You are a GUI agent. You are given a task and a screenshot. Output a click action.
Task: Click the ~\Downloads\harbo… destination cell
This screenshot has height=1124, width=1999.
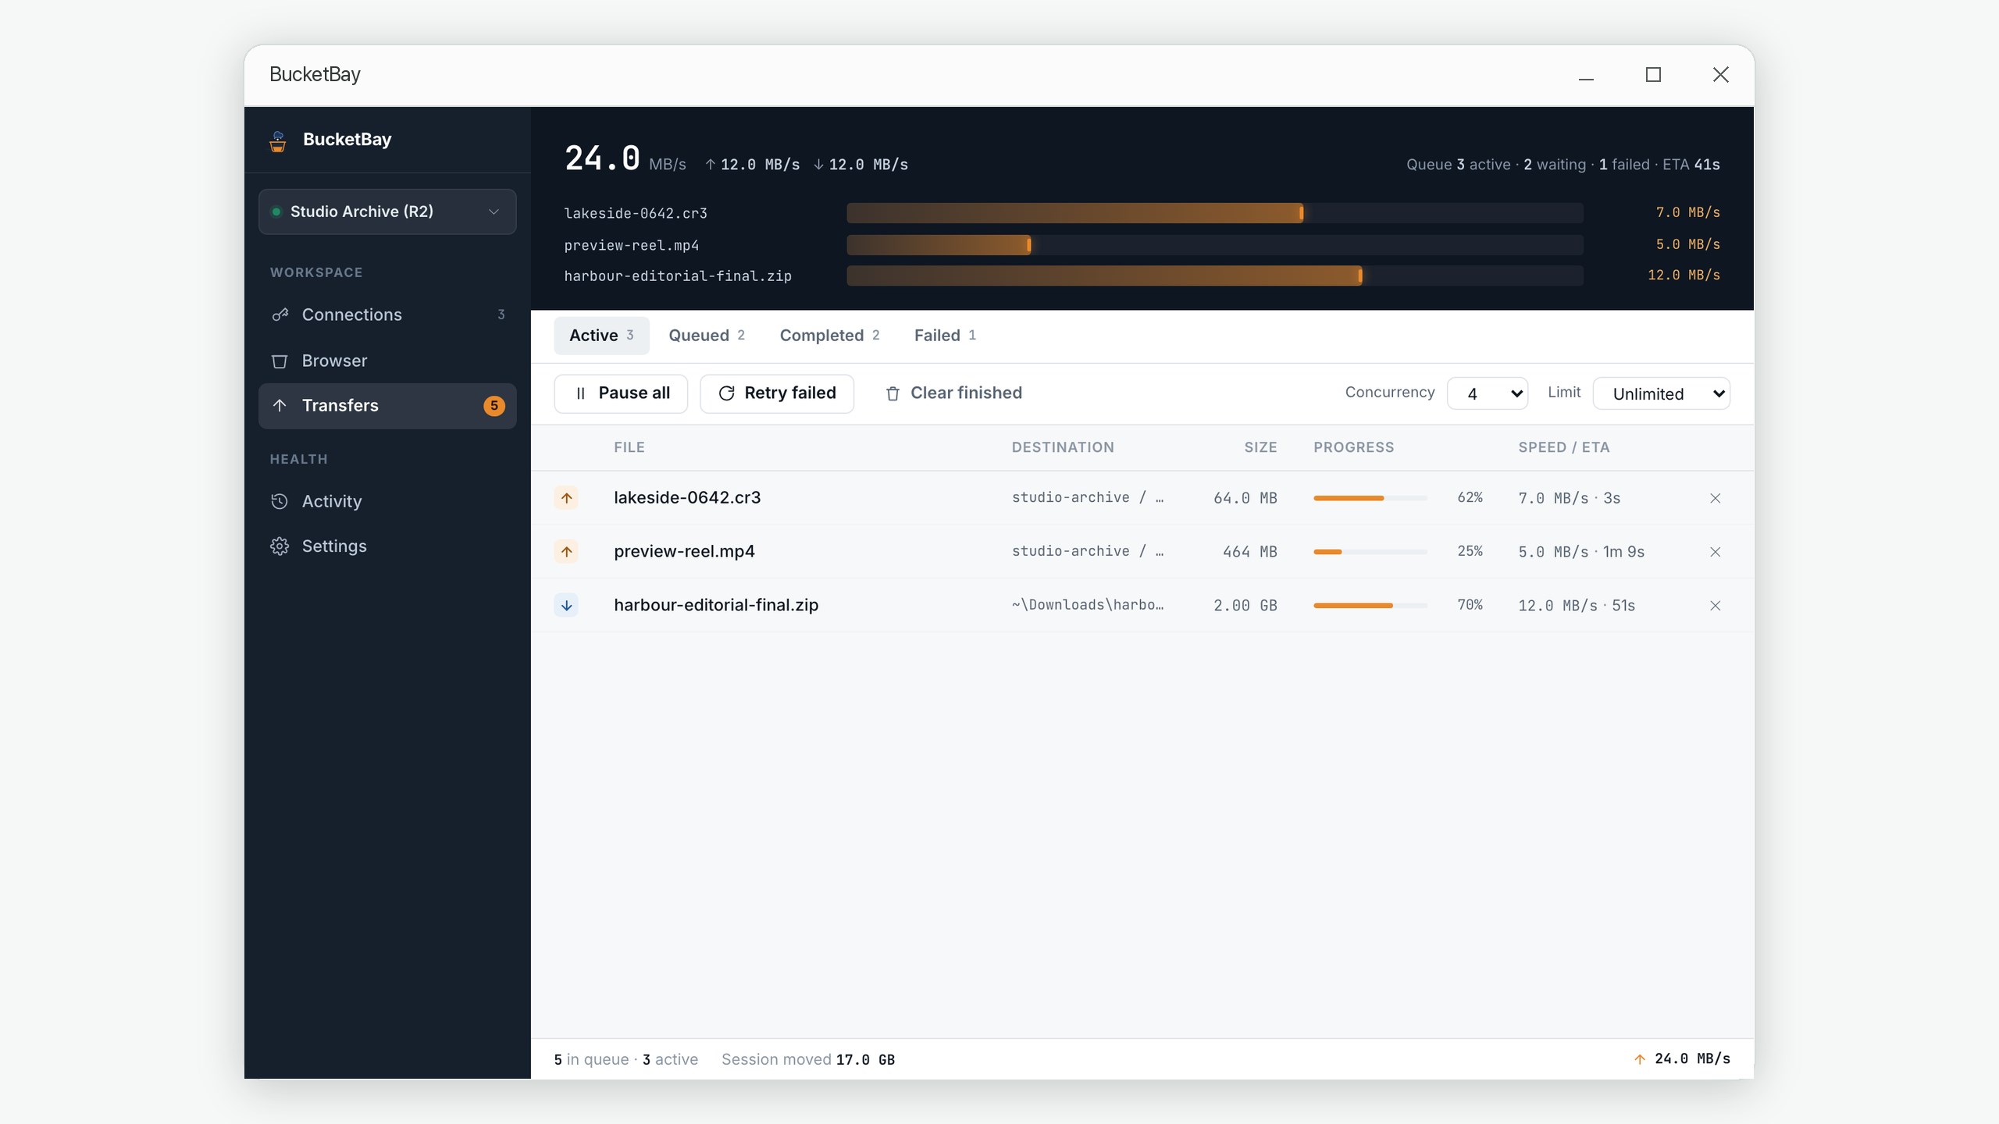1088,605
